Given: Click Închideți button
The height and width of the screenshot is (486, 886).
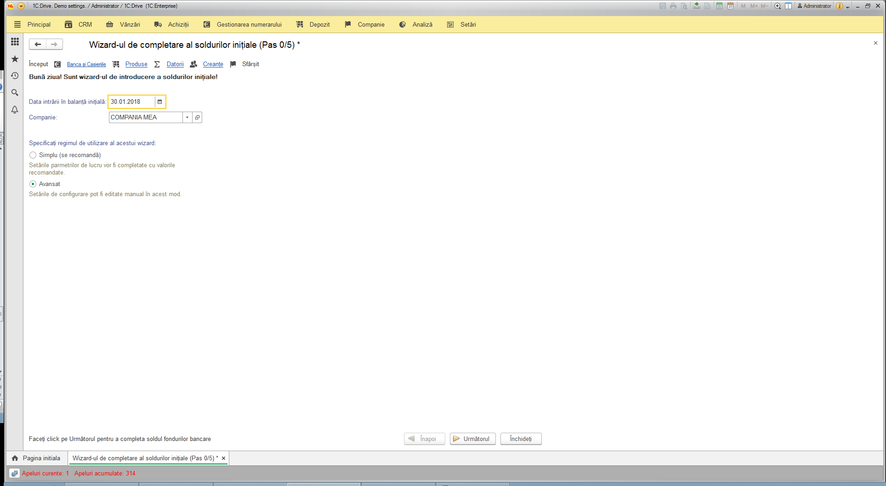Looking at the screenshot, I should (x=521, y=439).
